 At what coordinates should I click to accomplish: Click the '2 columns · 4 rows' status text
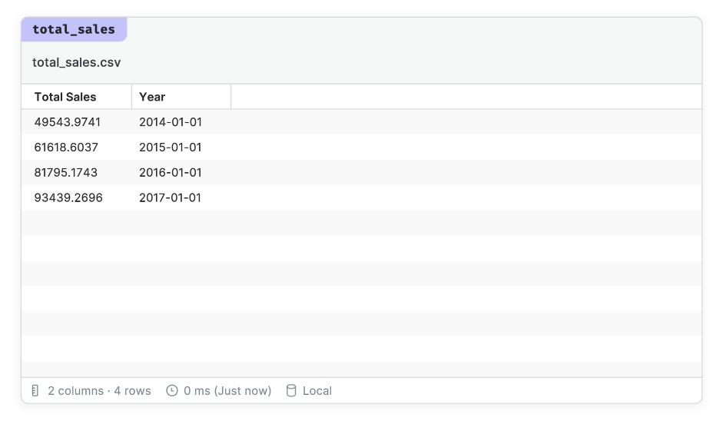(99, 391)
